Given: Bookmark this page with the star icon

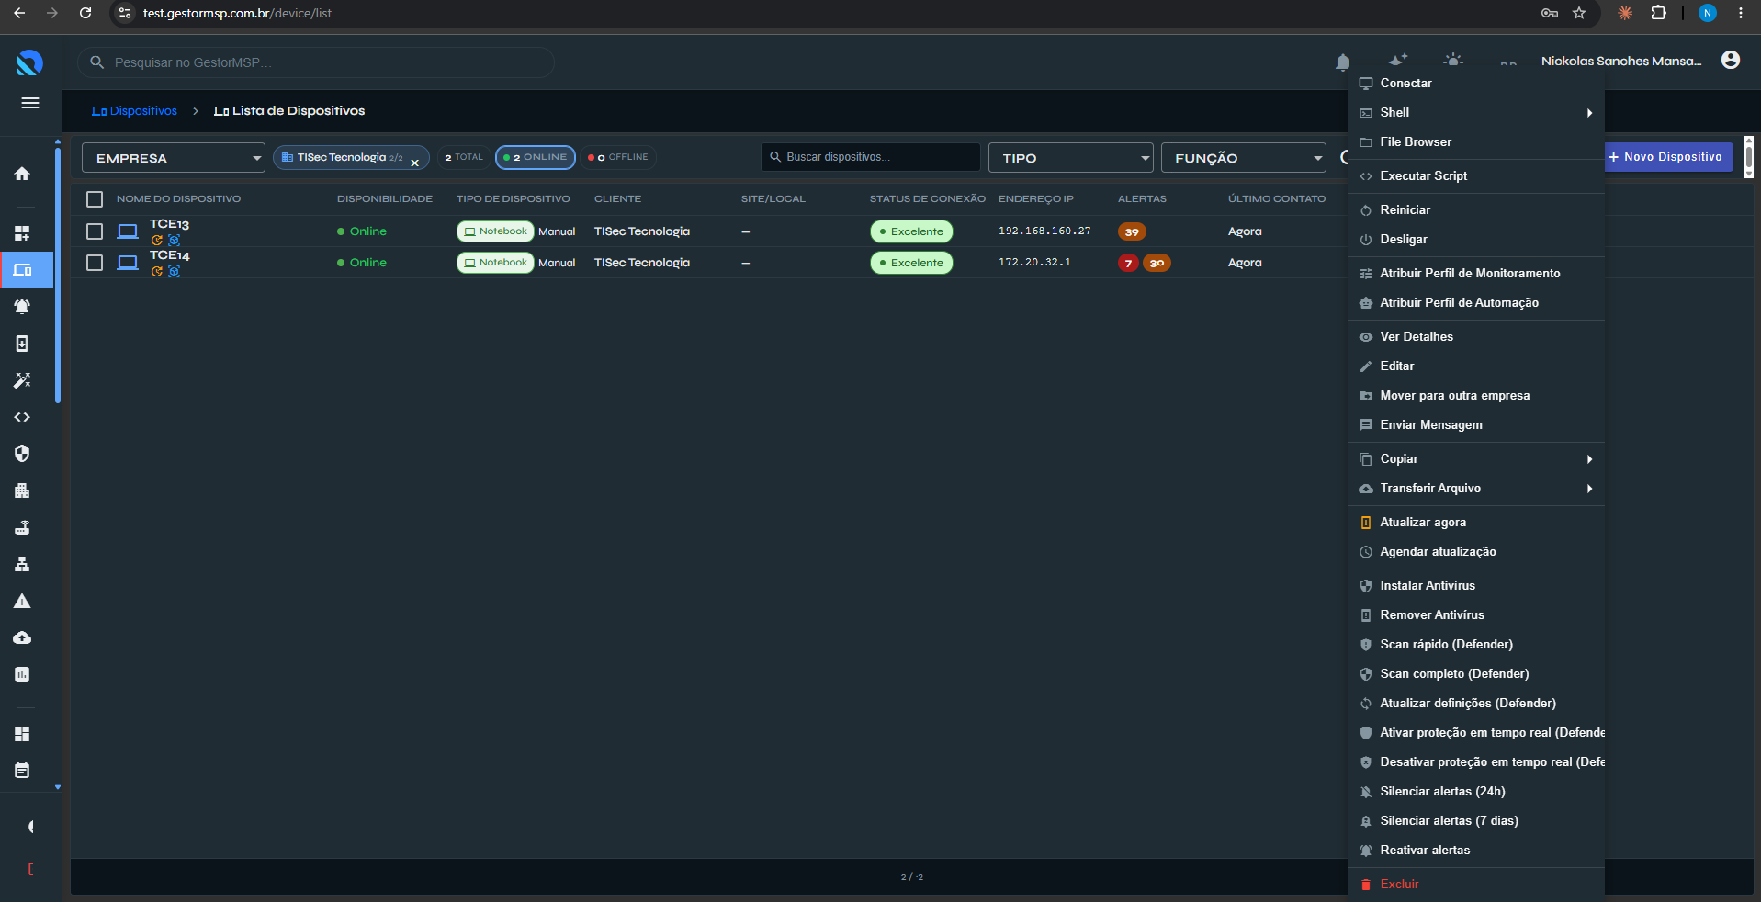Looking at the screenshot, I should 1579,13.
